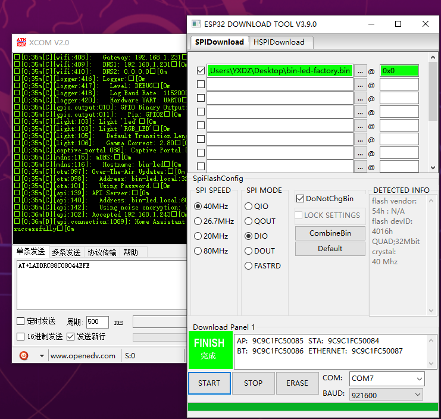Enable the fourth bin file row checkbox
The width and height of the screenshot is (441, 419).
tap(201, 112)
